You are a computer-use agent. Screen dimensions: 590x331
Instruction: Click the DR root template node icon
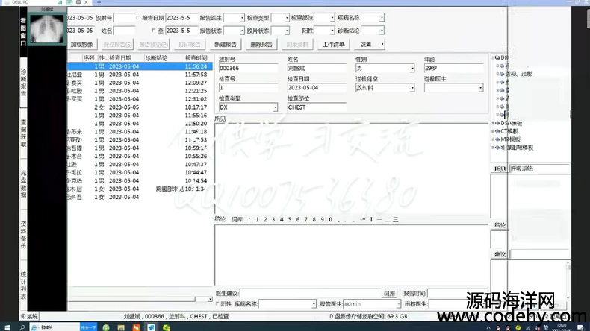[497, 57]
